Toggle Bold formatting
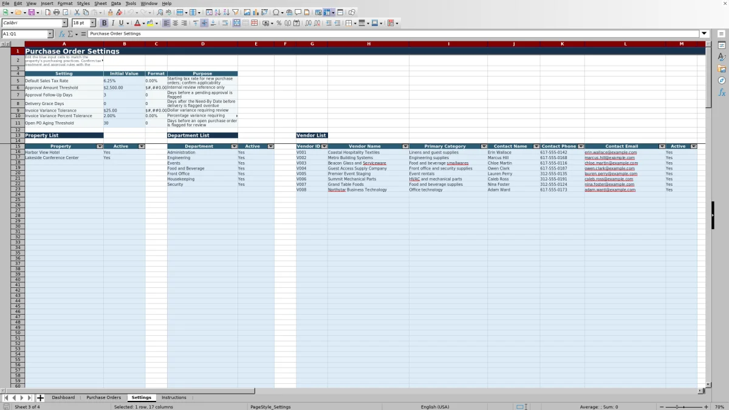The height and width of the screenshot is (410, 729). 104,23
